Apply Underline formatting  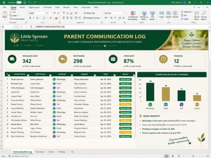click(x=37, y=18)
